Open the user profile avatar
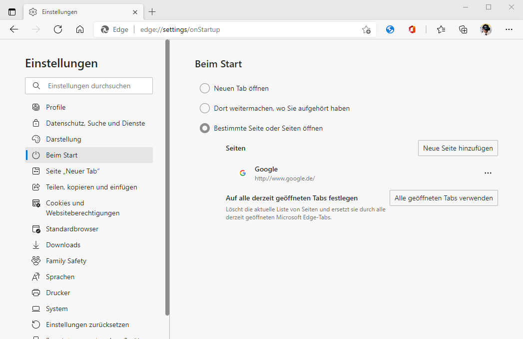 coord(486,29)
